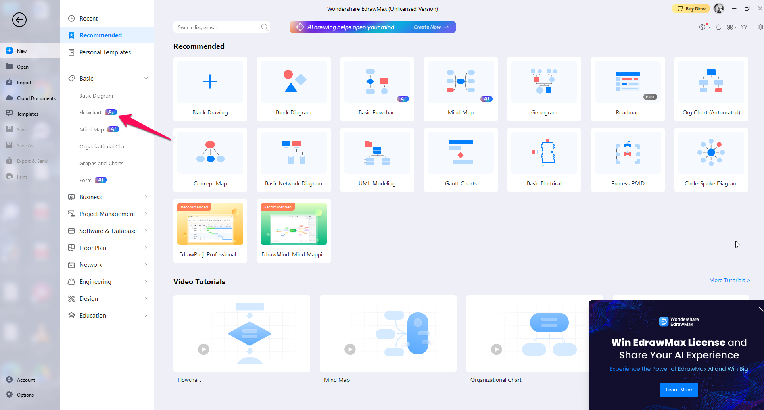The image size is (764, 410).
Task: Open Personal Templates
Action: click(107, 52)
